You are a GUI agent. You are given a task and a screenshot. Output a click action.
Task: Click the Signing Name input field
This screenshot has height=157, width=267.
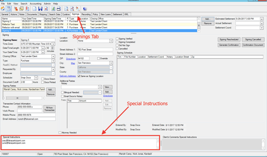(x=37, y=40)
